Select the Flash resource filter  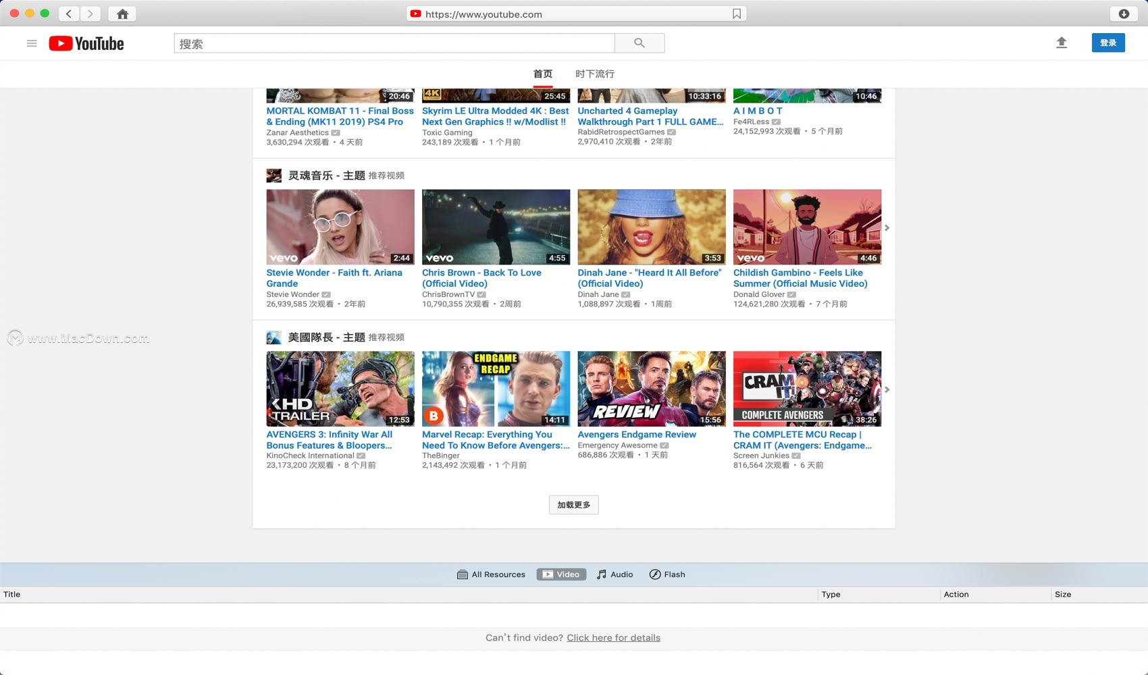[x=667, y=574]
